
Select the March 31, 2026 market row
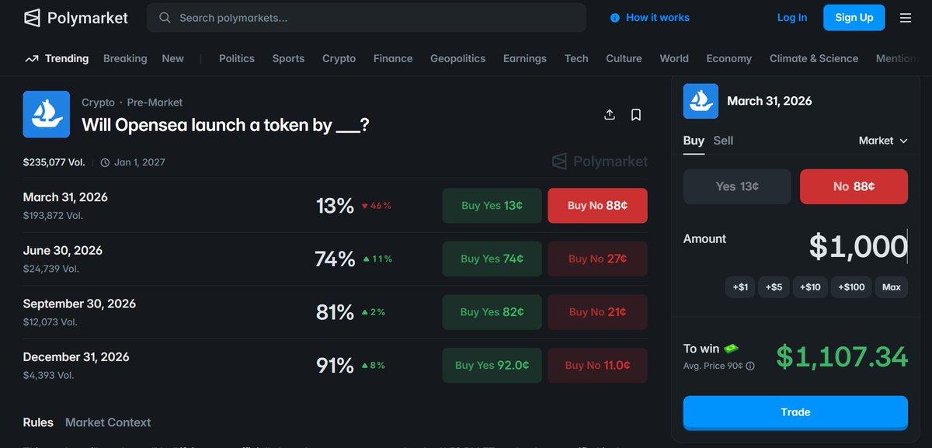[x=335, y=206]
